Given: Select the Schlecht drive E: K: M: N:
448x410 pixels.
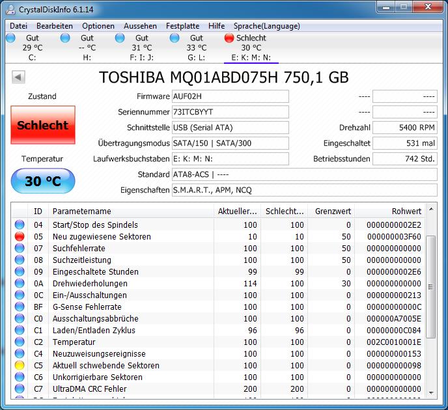Looking at the screenshot, I should (x=251, y=48).
